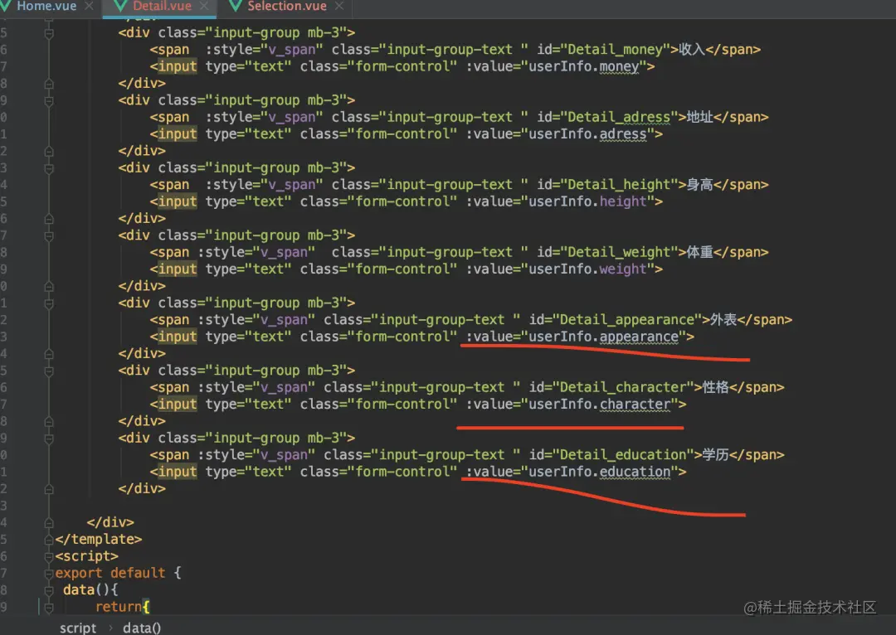Click the Detail_education id text
Screen dimensions: 896x635
pos(623,455)
